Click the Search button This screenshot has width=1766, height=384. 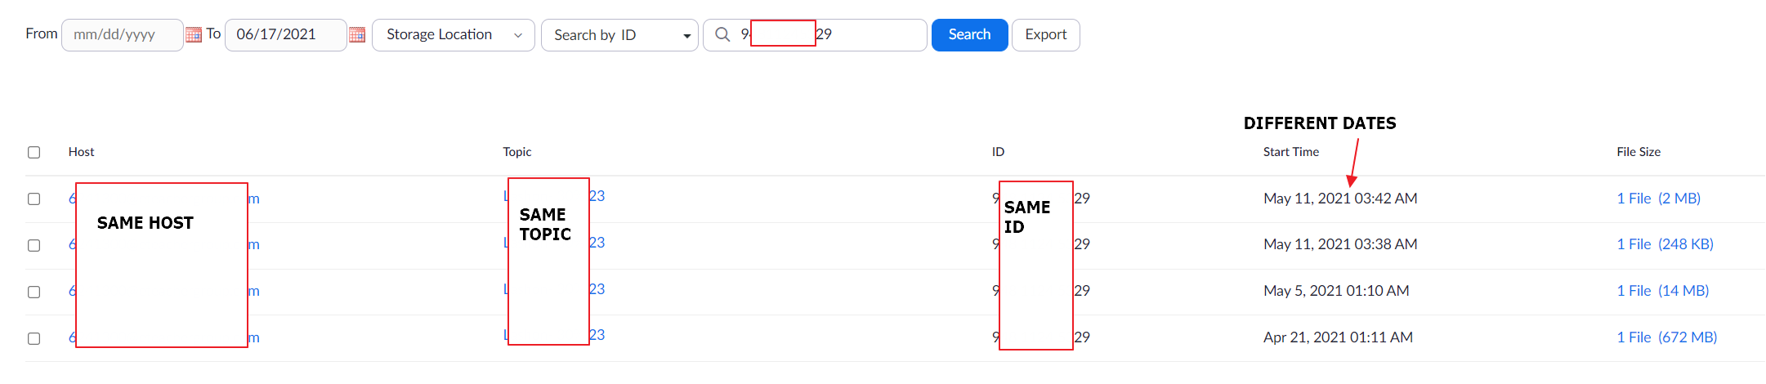click(969, 35)
